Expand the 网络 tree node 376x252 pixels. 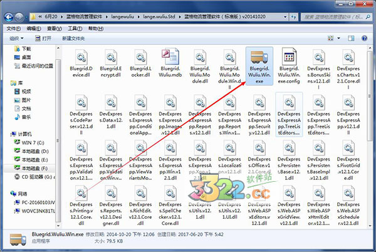(x=18, y=194)
